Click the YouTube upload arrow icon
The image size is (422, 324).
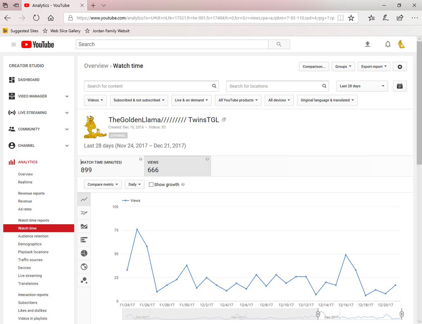pos(367,44)
